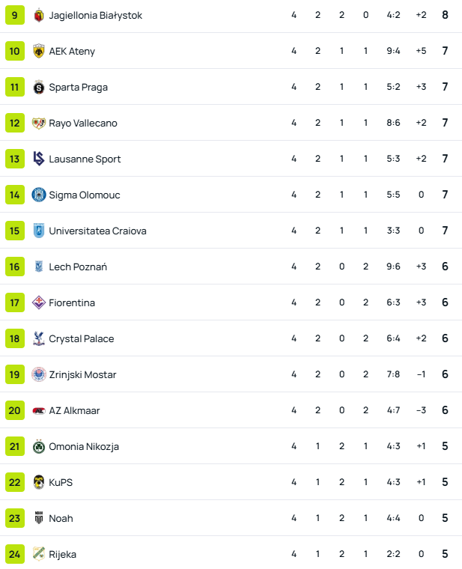Go to Zrinjski Mostar team name
This screenshot has height=569, width=462.
point(82,375)
